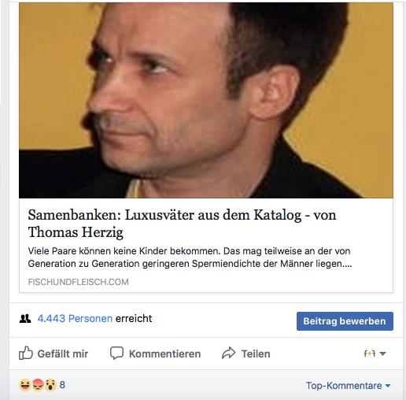406x400 pixels.
Task: Open the article preview photo
Action: pyautogui.click(x=206, y=100)
